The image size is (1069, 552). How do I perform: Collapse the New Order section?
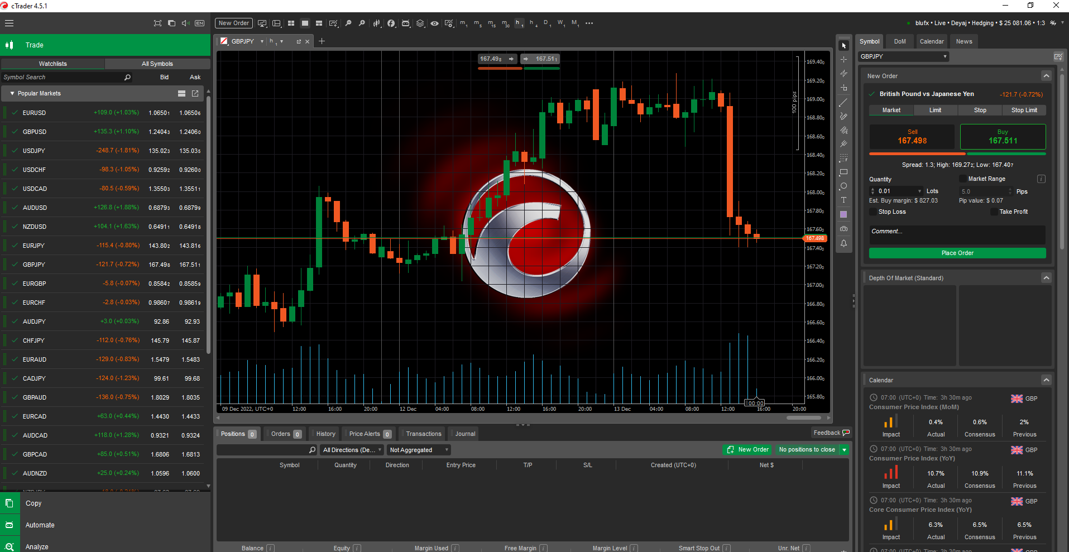pyautogui.click(x=1046, y=76)
